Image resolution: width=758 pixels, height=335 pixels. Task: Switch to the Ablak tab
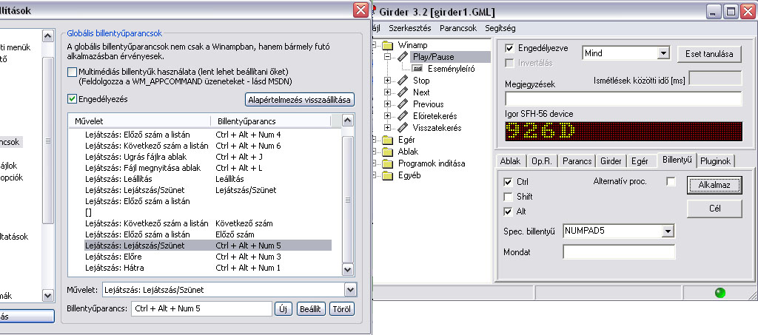click(x=510, y=161)
